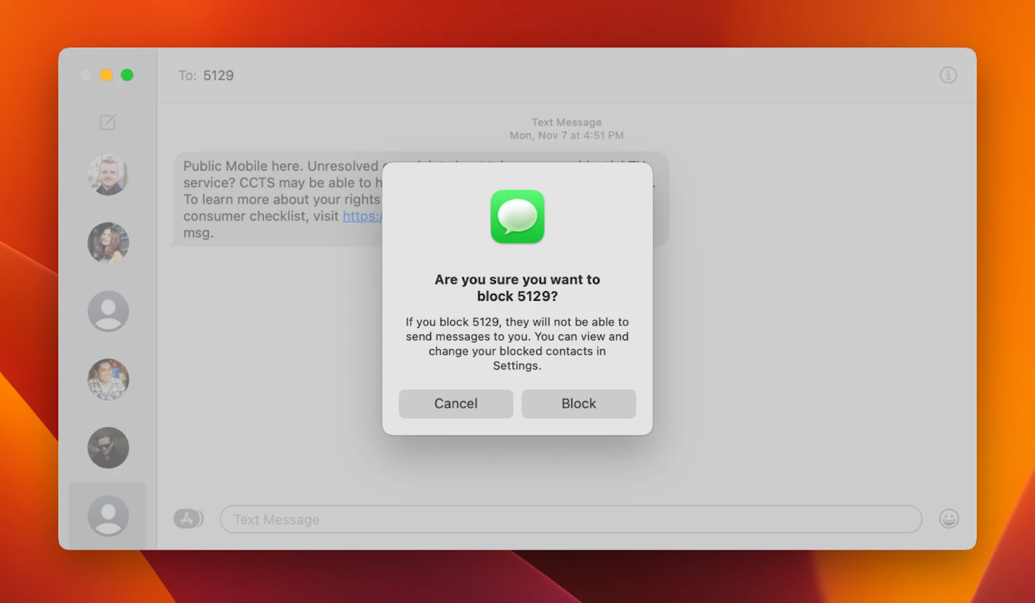Screen dimensions: 1035x603
Task: Select the woman's avatar in the conversation list
Action: tap(108, 243)
